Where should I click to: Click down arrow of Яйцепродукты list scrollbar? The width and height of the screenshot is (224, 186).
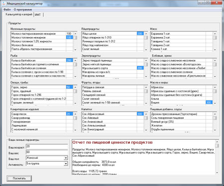(146, 50)
